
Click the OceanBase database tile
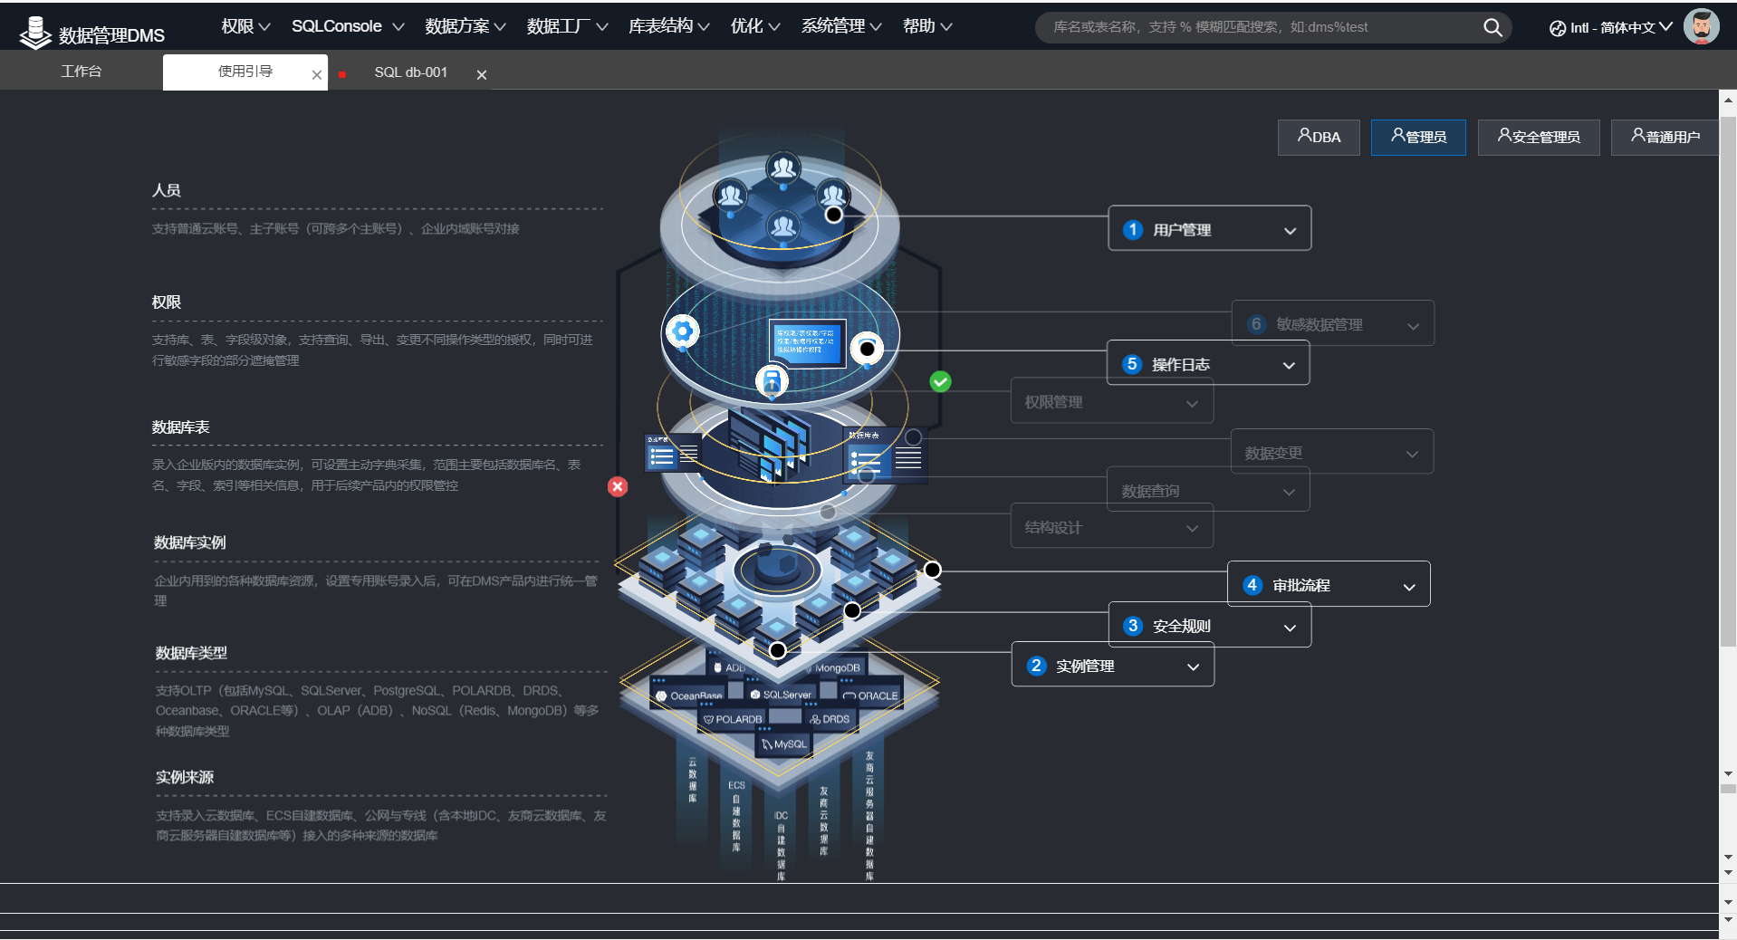(x=690, y=695)
